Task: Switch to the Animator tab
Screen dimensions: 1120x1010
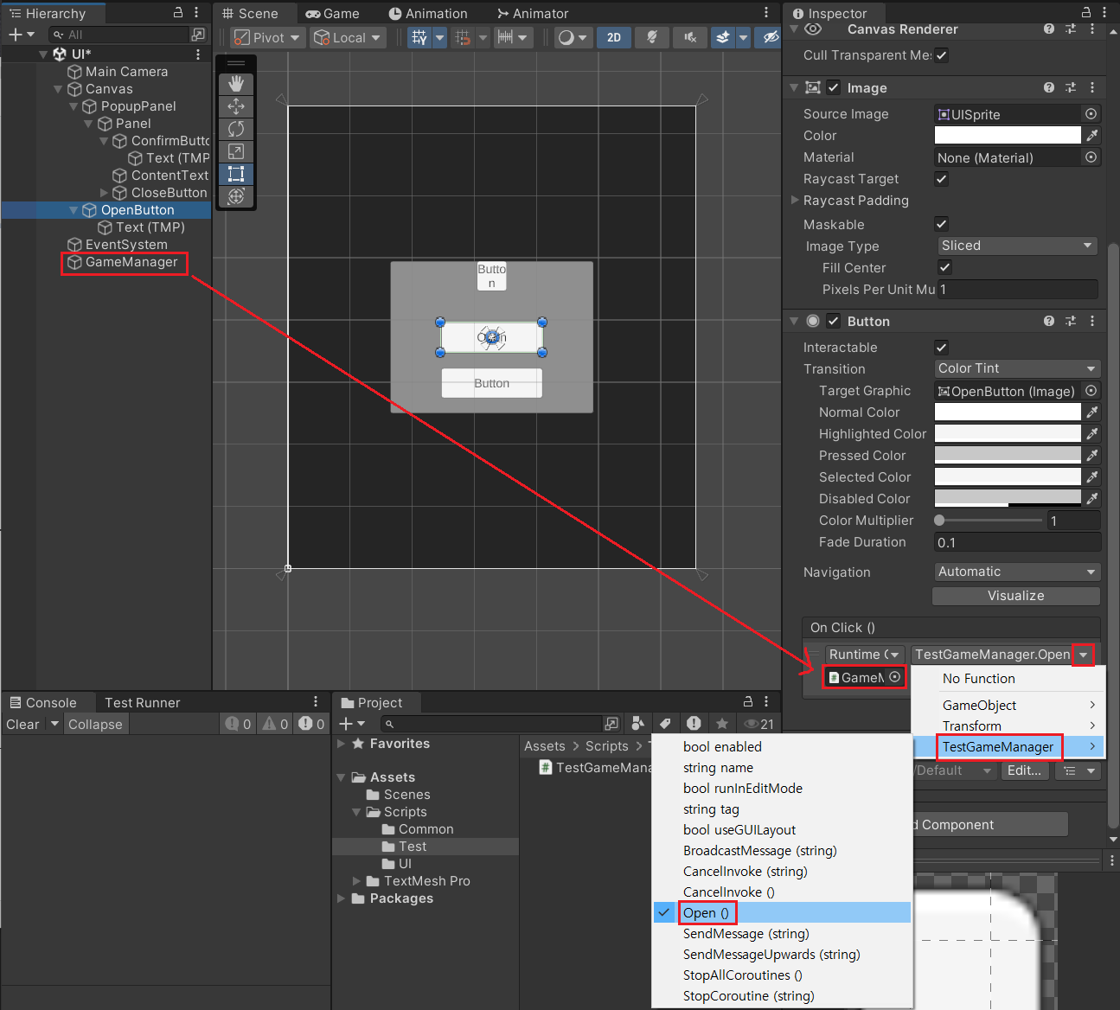Action: (533, 14)
